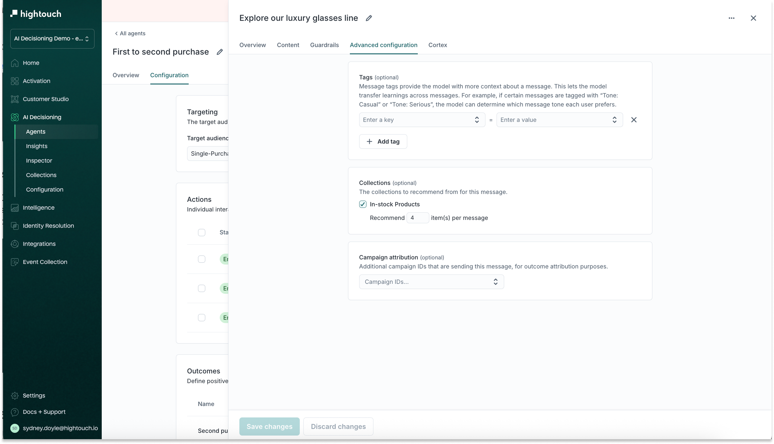Screen dimensions: 774x444
Task: Open the Campaign IDs dropdown
Action: (431, 282)
